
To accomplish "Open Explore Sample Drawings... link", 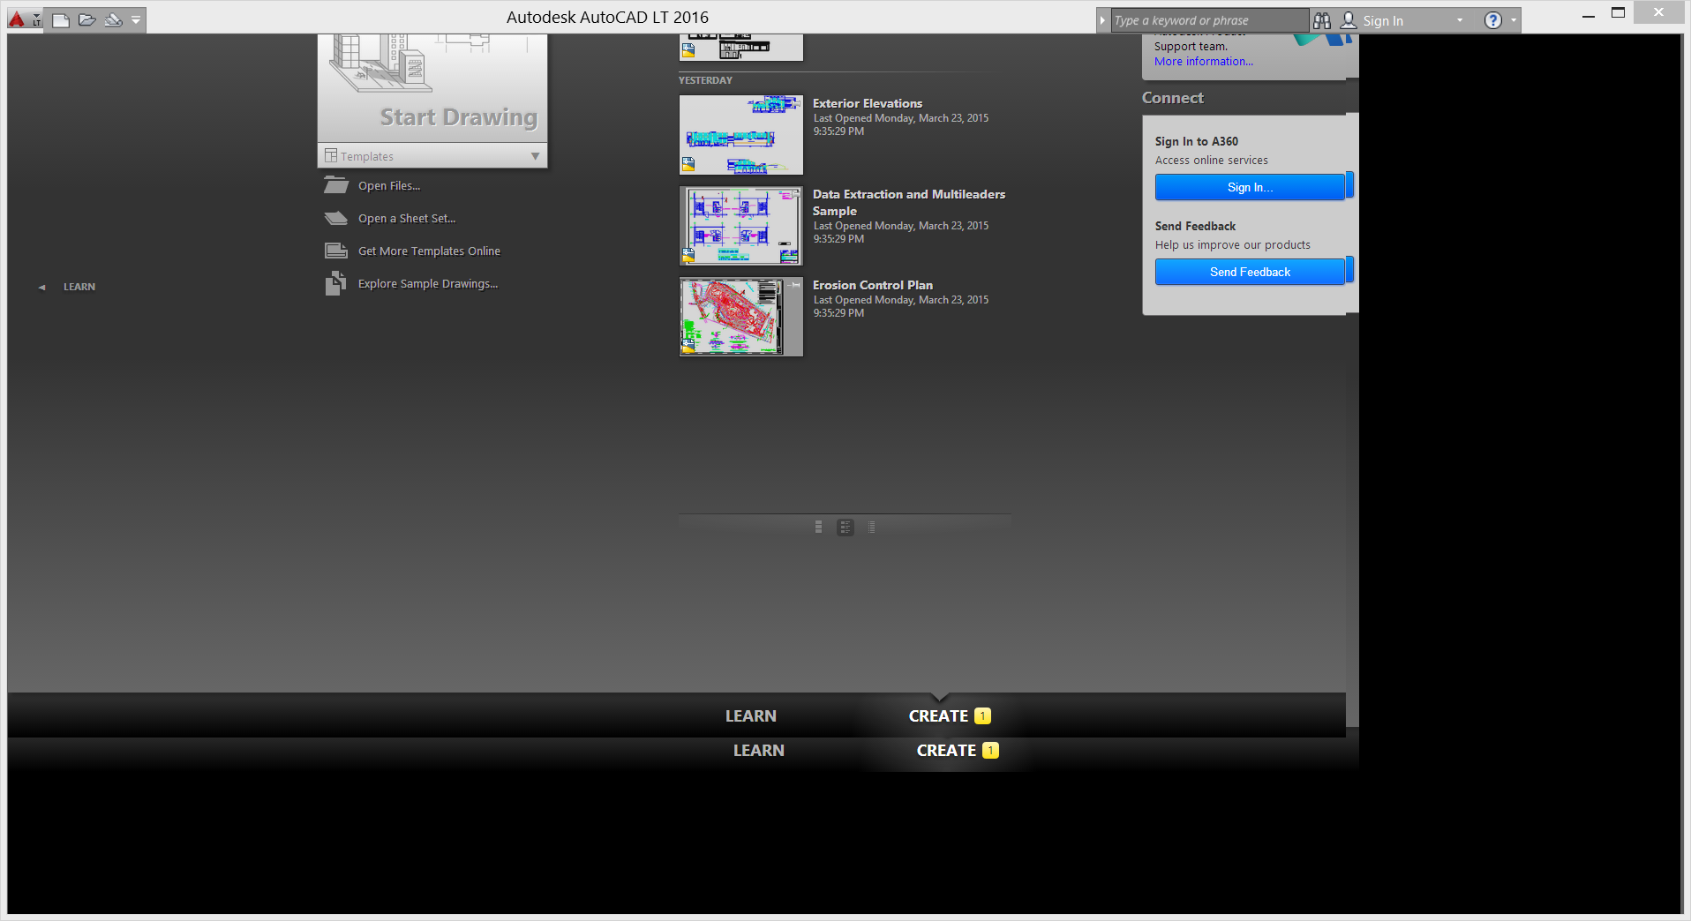I will (x=428, y=284).
